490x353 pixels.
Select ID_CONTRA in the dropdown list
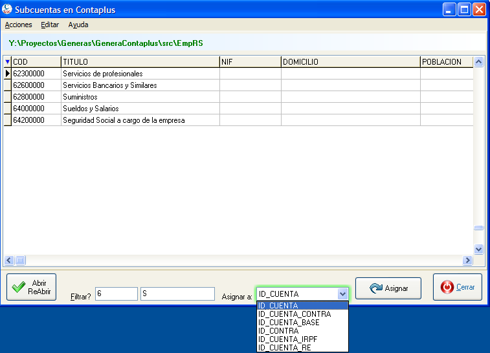[302, 331]
